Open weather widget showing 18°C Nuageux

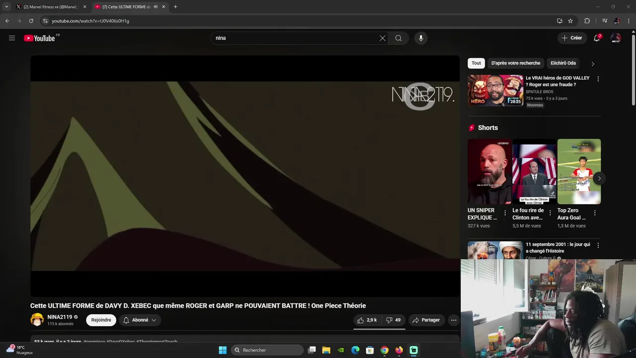[x=20, y=350]
